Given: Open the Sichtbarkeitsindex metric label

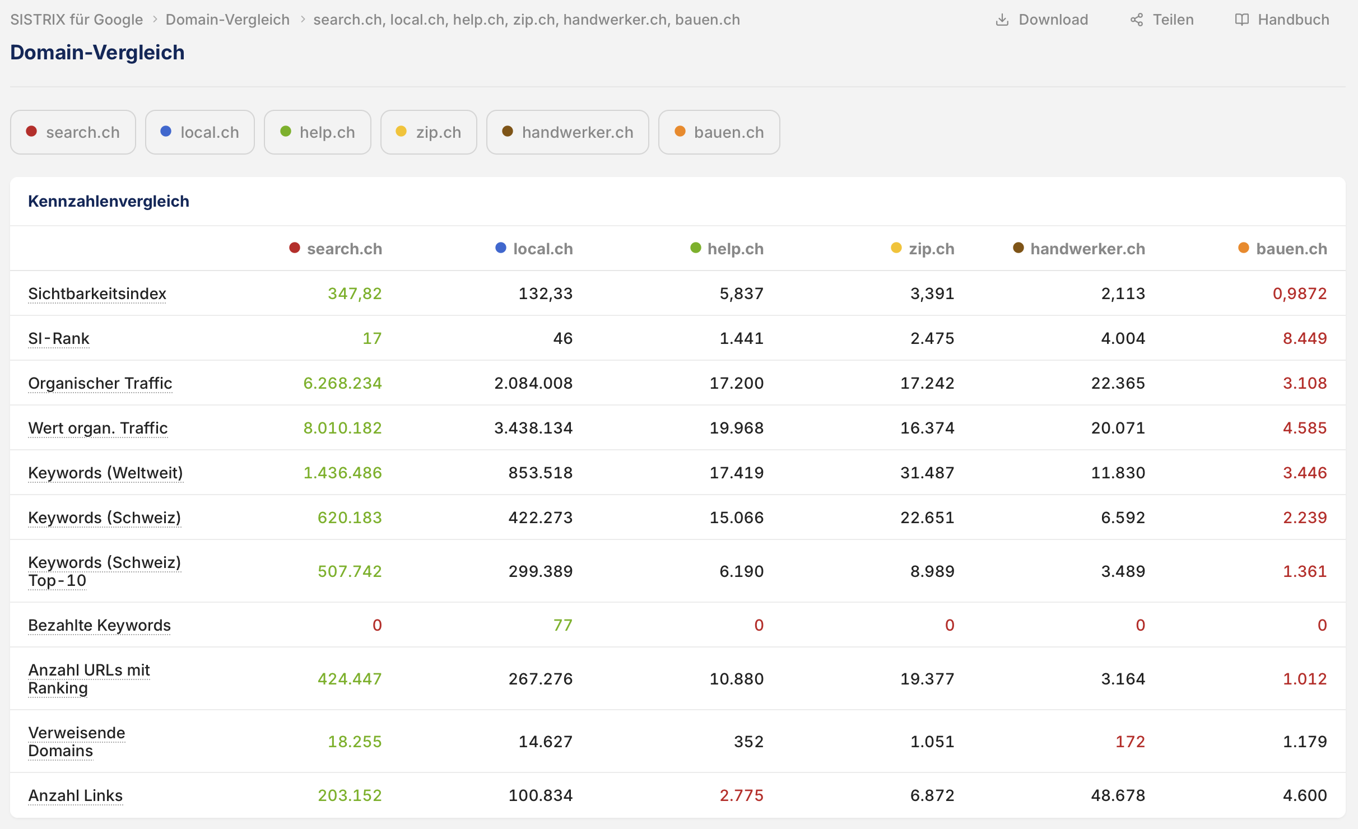Looking at the screenshot, I should coord(97,294).
